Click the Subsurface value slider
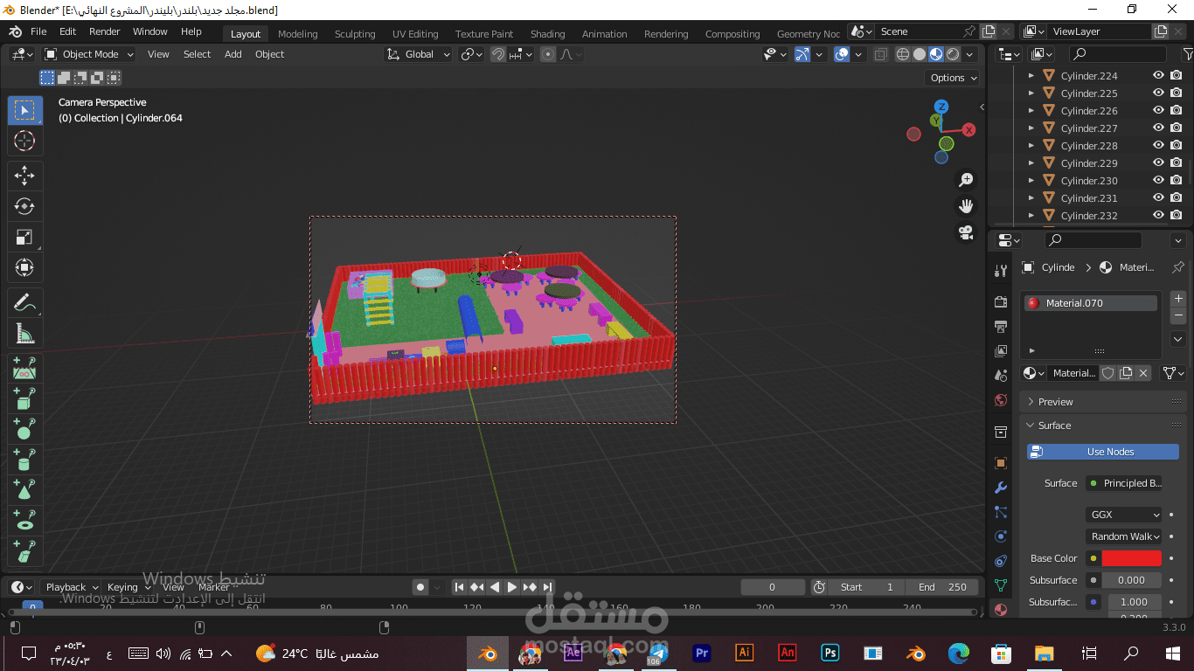The image size is (1194, 671). (x=1132, y=580)
